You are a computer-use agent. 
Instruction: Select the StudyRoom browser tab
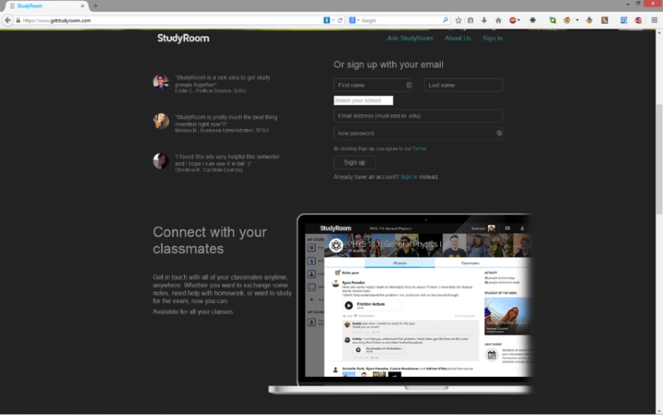tap(47, 6)
